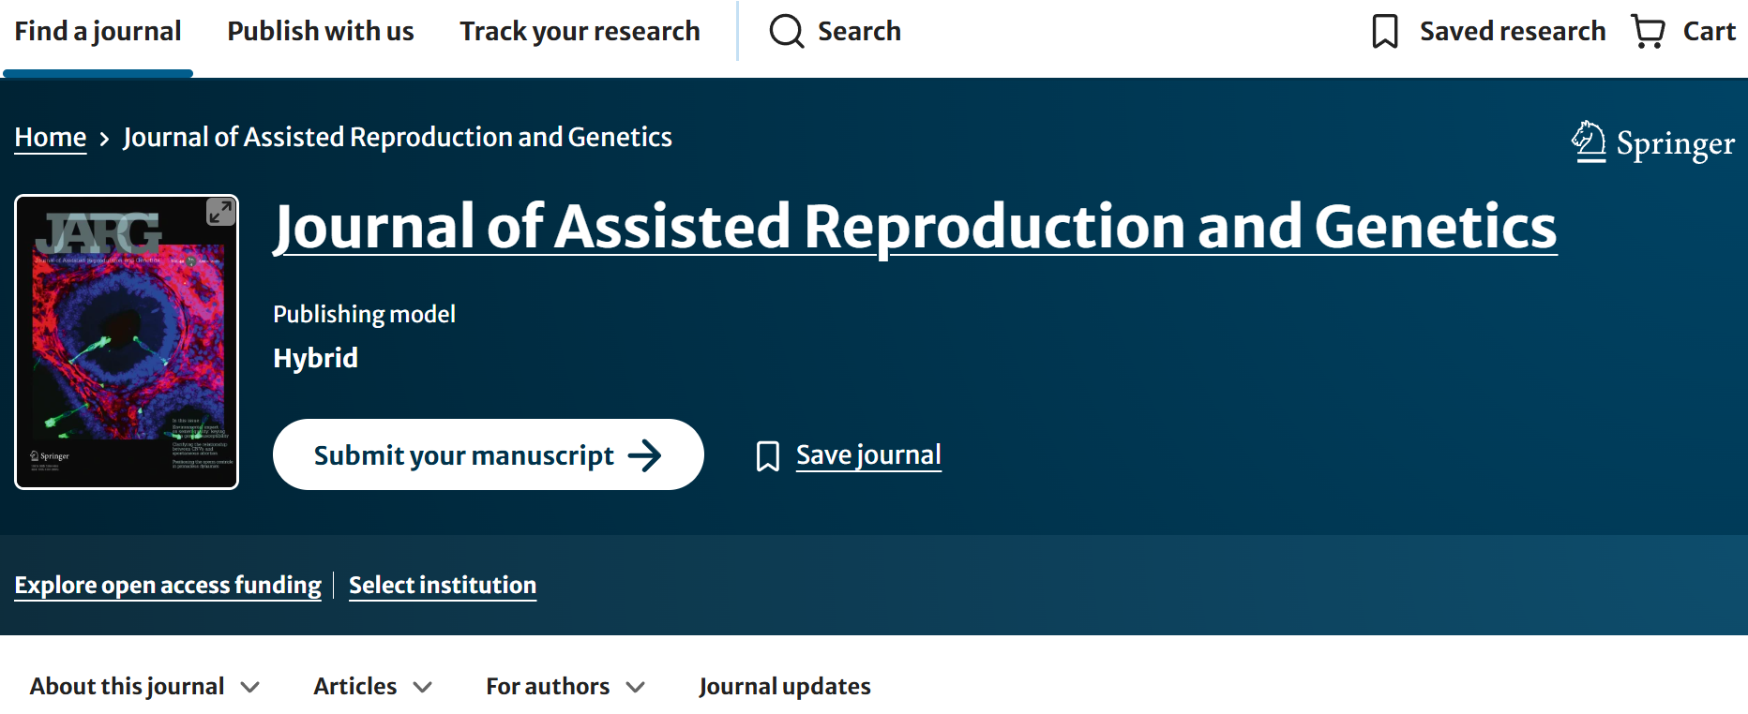
Task: Click the Springer wordmark text
Action: (1676, 143)
